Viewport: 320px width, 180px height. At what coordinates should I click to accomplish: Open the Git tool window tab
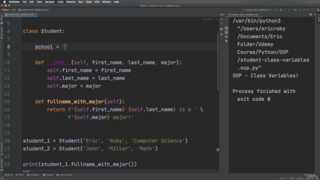point(8,175)
